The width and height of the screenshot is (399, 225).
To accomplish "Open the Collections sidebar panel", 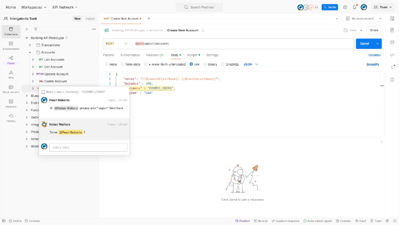I will pyautogui.click(x=11, y=31).
